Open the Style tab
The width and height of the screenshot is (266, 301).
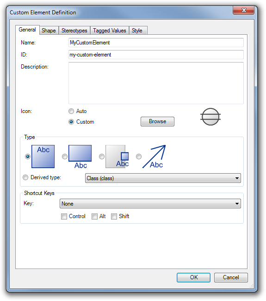coord(137,31)
